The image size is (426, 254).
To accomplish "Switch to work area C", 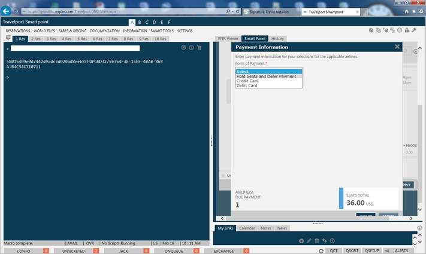I will coord(147,22).
